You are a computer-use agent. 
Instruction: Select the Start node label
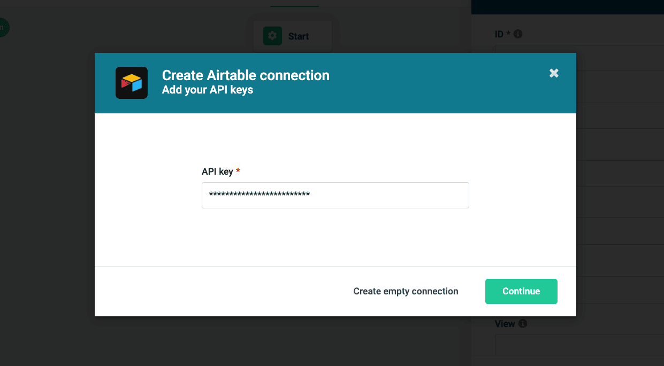[x=299, y=36]
